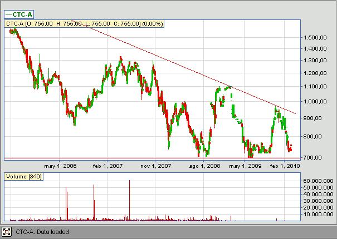
Task: Click the 700,00 price axis label
Action: 312,157
